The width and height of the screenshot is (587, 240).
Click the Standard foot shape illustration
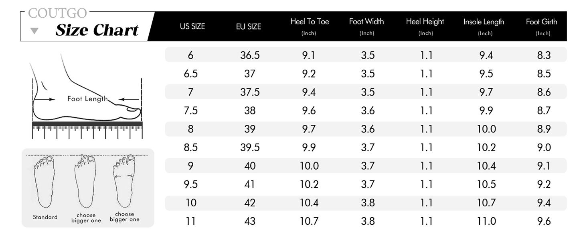45,181
